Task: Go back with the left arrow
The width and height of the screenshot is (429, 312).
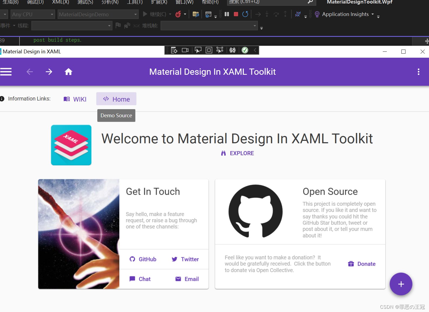Action: tap(30, 72)
